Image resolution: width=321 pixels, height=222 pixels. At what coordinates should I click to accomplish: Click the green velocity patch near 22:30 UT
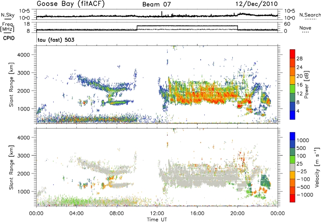266,181
